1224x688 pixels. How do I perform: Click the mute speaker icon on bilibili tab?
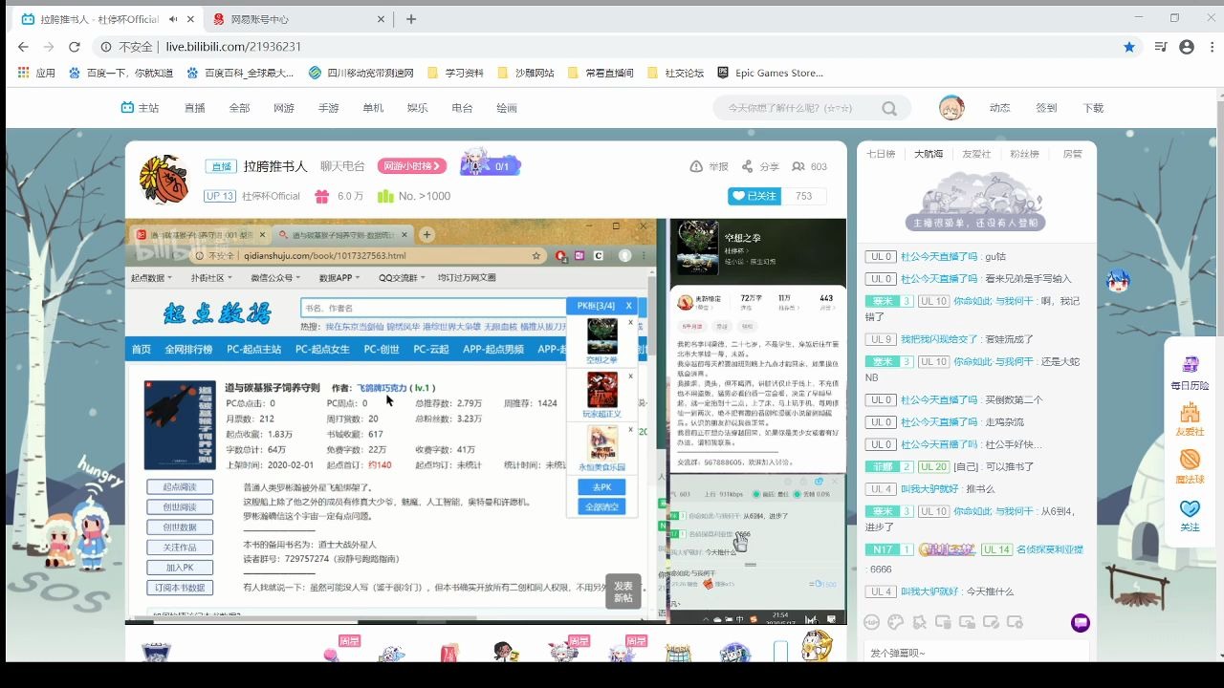coord(173,19)
